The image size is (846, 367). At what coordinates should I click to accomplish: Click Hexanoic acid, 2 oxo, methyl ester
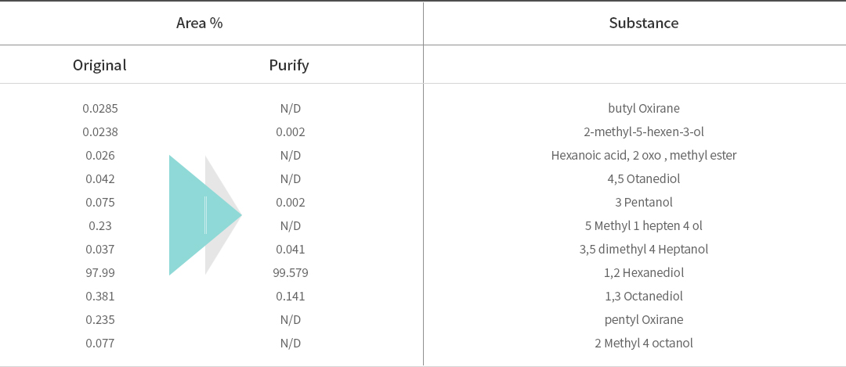point(644,156)
